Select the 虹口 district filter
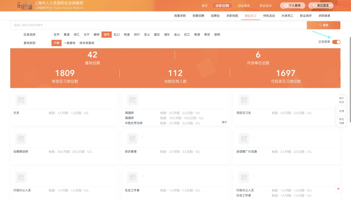 coord(117,34)
